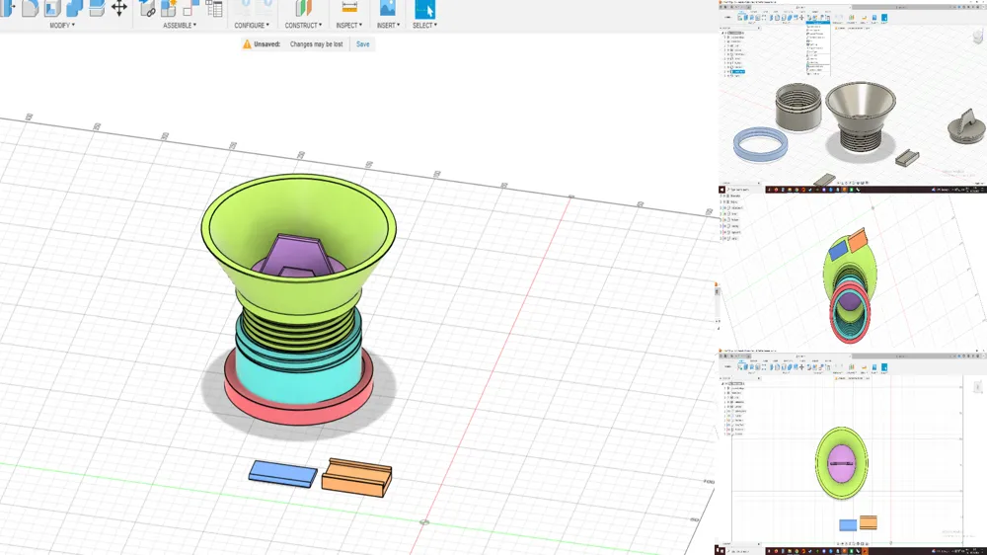Screen dimensions: 987x555
Task: Open the INSPECT dropdown menu
Action: 349,26
